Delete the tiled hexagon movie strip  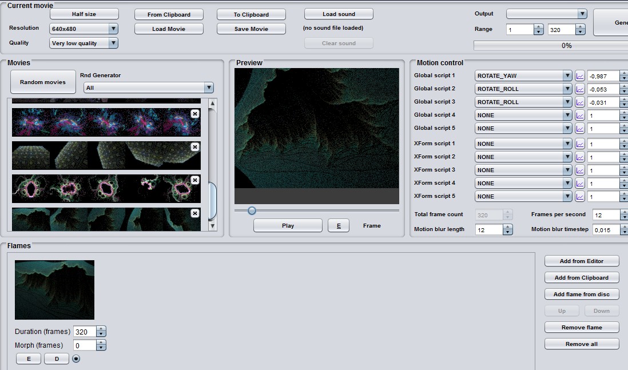coord(195,147)
